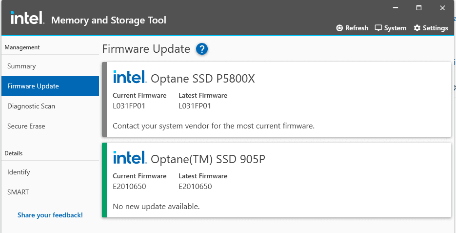Go to the Secure Erase page

[x=26, y=126]
